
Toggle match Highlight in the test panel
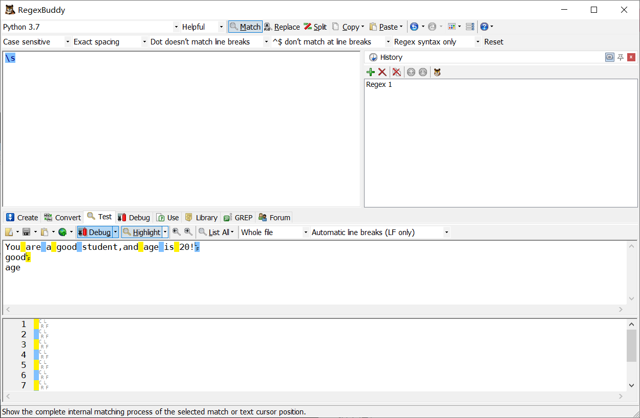[142, 232]
